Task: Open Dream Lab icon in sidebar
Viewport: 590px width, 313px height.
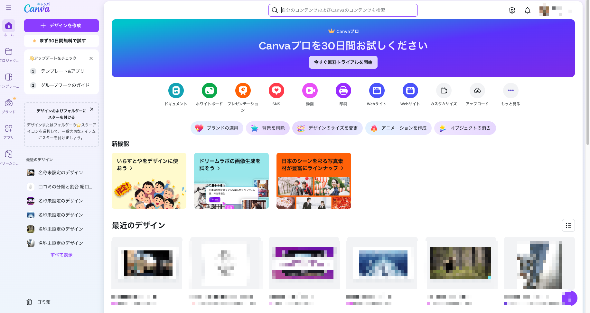Action: coord(9,154)
